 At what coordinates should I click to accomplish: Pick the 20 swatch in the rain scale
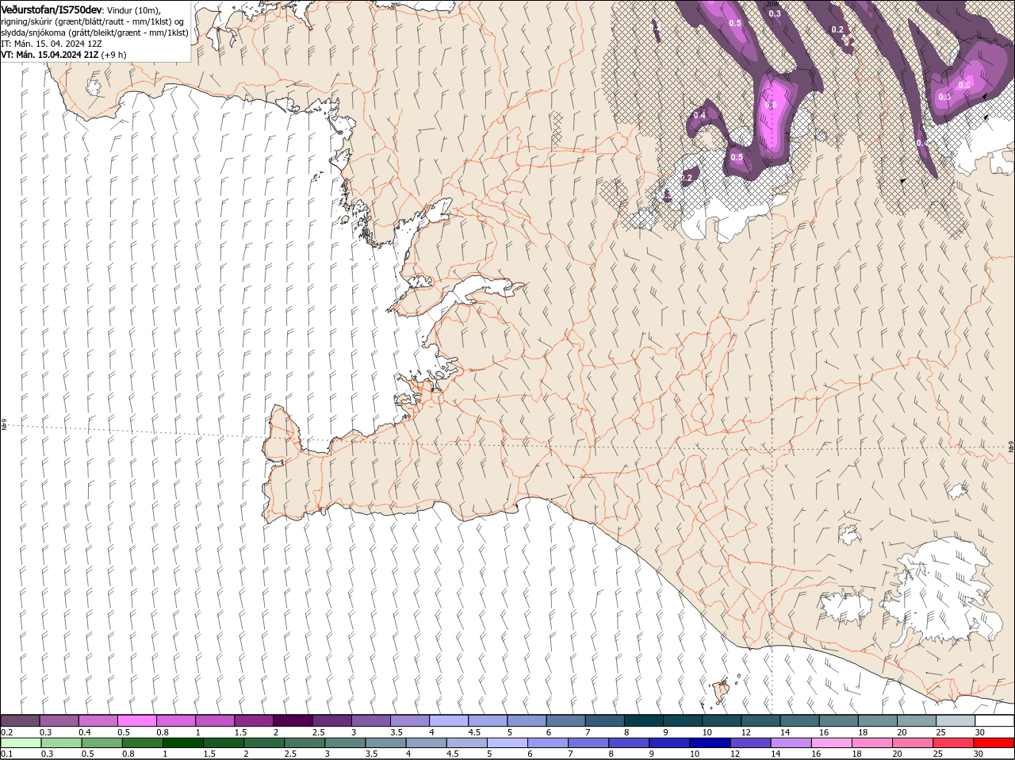[x=913, y=743]
